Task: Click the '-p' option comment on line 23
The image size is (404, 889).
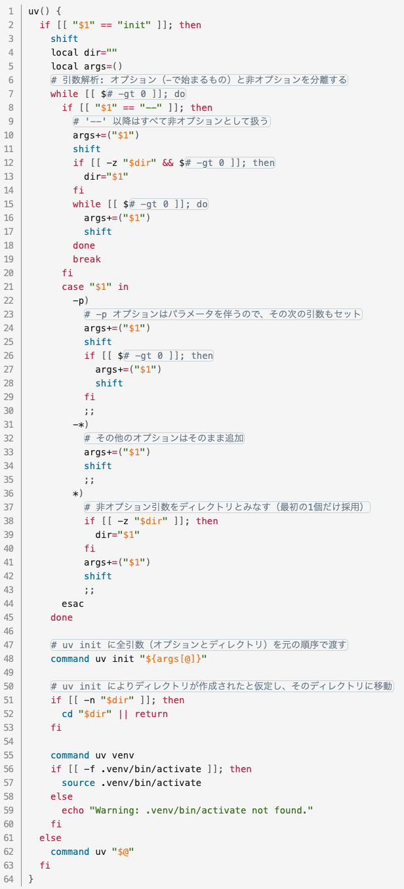Action: pos(223,314)
